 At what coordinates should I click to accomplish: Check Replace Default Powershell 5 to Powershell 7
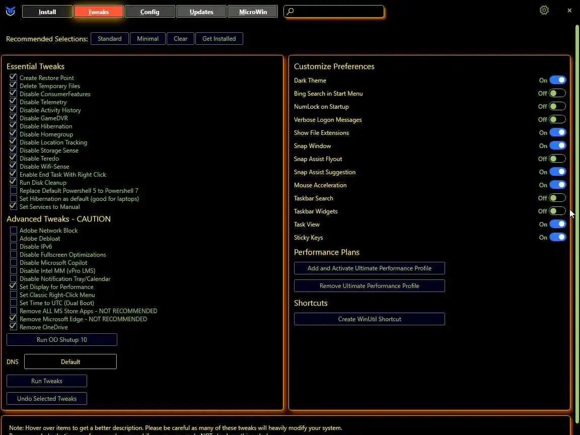pyautogui.click(x=13, y=190)
